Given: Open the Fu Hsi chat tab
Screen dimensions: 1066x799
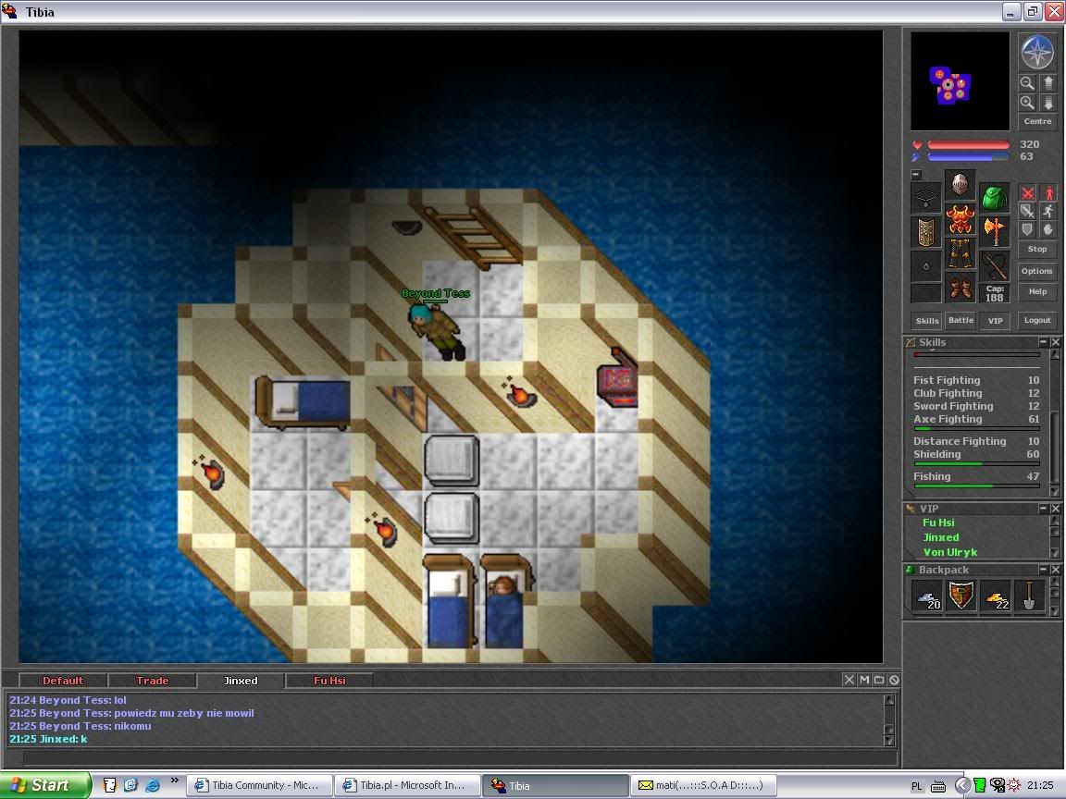Looking at the screenshot, I should (x=328, y=681).
